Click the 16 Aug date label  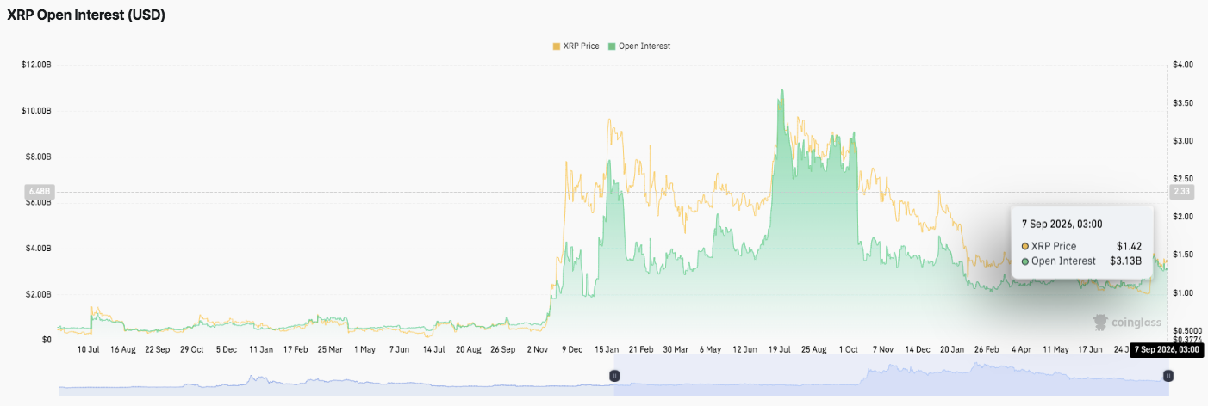point(122,350)
